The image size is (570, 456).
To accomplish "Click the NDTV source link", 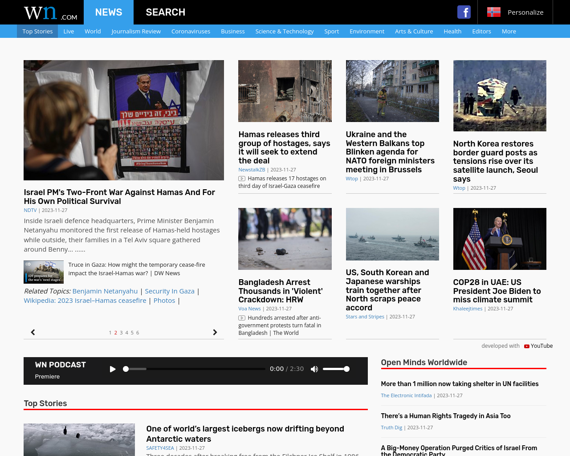I will pyautogui.click(x=30, y=210).
